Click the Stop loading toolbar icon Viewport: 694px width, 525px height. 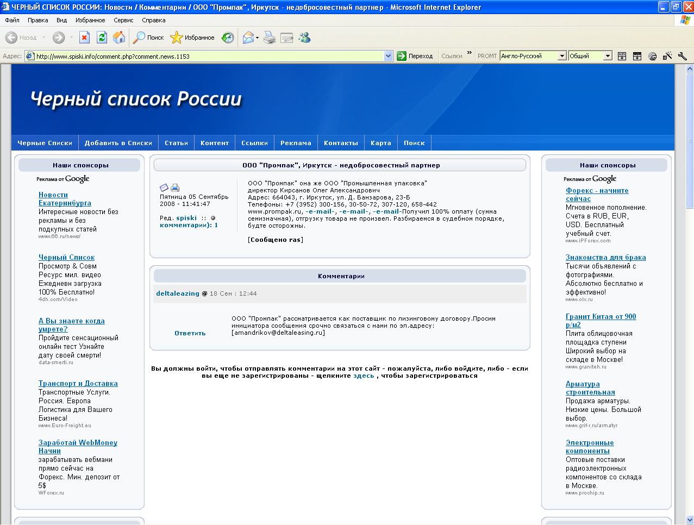click(84, 37)
